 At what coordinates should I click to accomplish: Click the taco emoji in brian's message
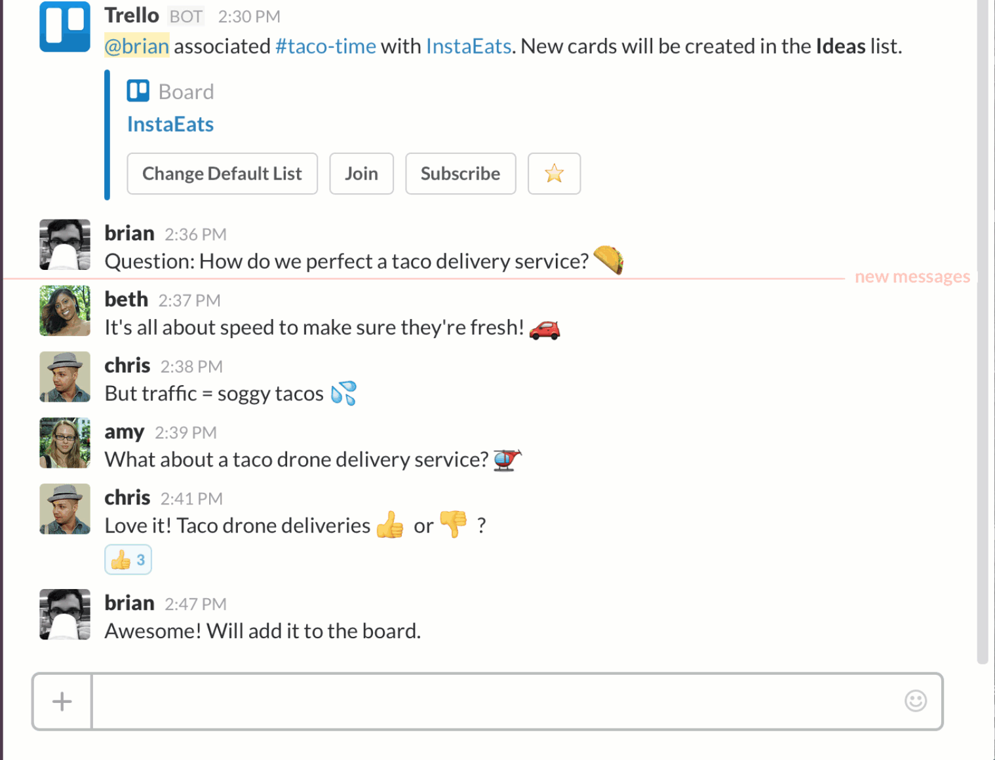pos(608,260)
